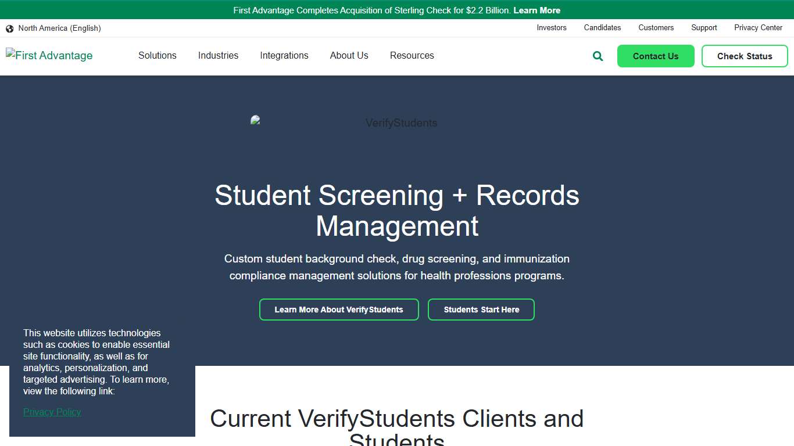Open the Privacy Center link
The width and height of the screenshot is (794, 446).
(758, 28)
